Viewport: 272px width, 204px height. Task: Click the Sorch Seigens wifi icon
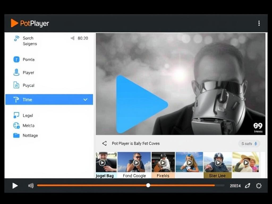click(x=16, y=38)
